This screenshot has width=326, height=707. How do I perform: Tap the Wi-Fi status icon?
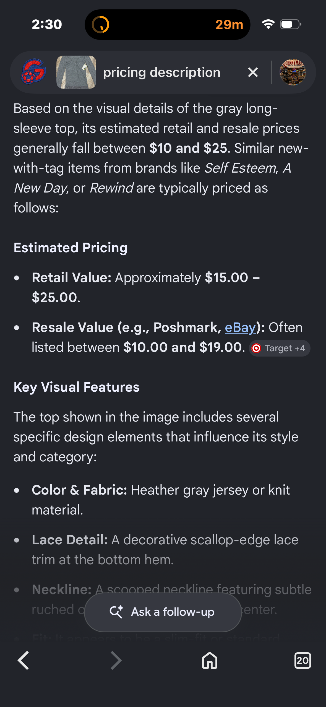point(268,24)
